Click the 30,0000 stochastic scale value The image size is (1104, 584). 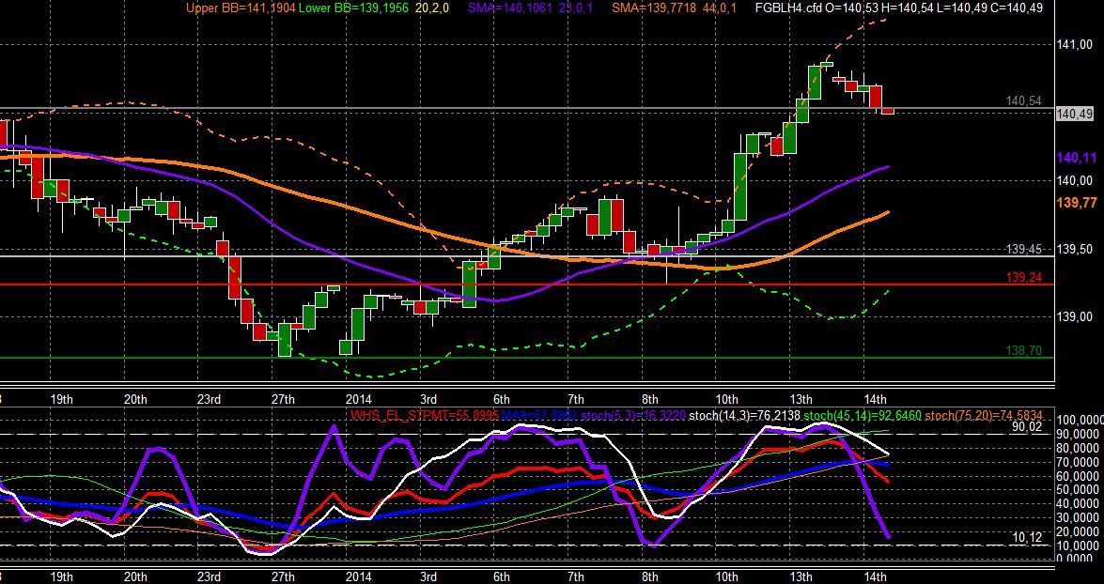coord(1079,517)
